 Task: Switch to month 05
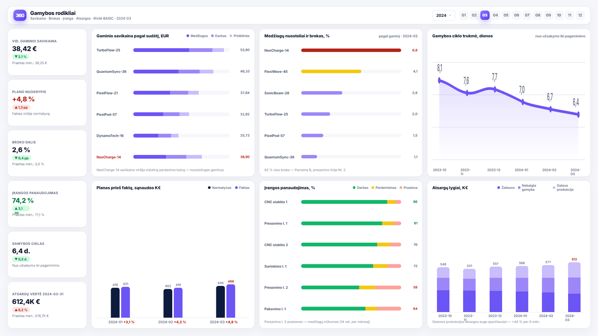pos(506,15)
